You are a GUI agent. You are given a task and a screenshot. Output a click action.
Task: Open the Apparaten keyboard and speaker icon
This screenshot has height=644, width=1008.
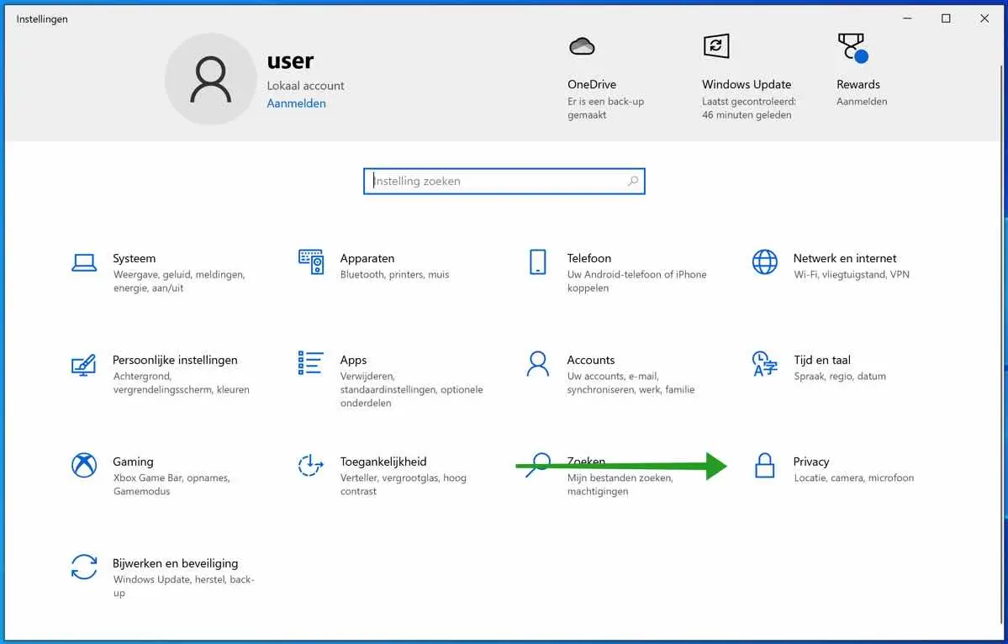pyautogui.click(x=311, y=261)
